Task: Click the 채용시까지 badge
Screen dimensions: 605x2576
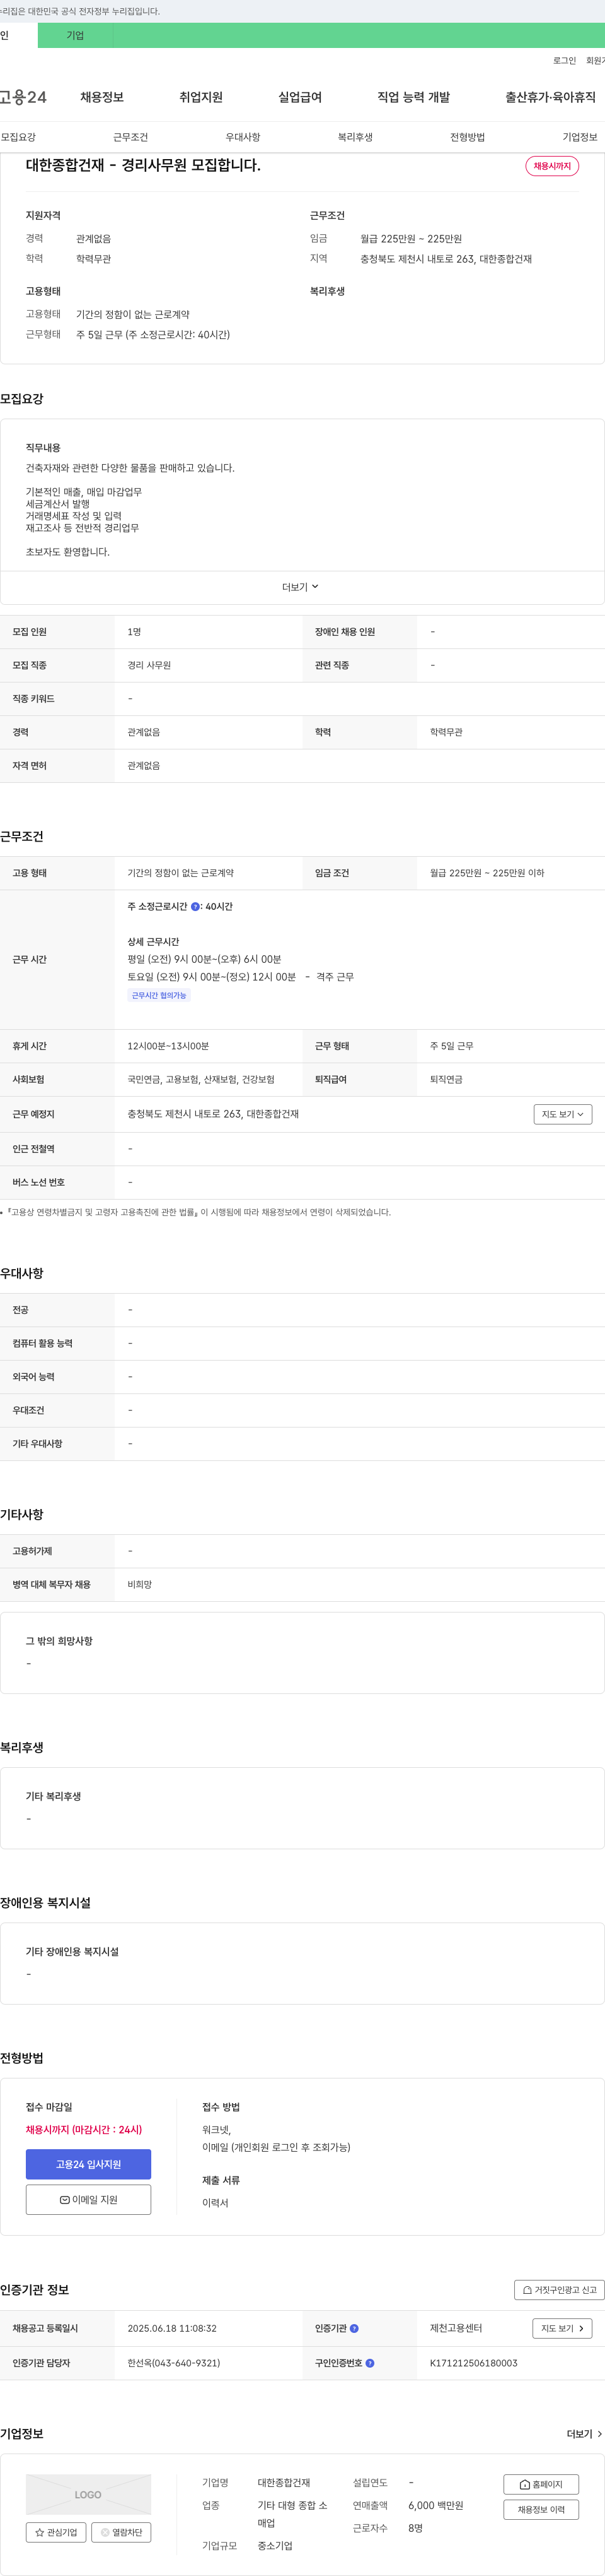Action: [x=552, y=166]
